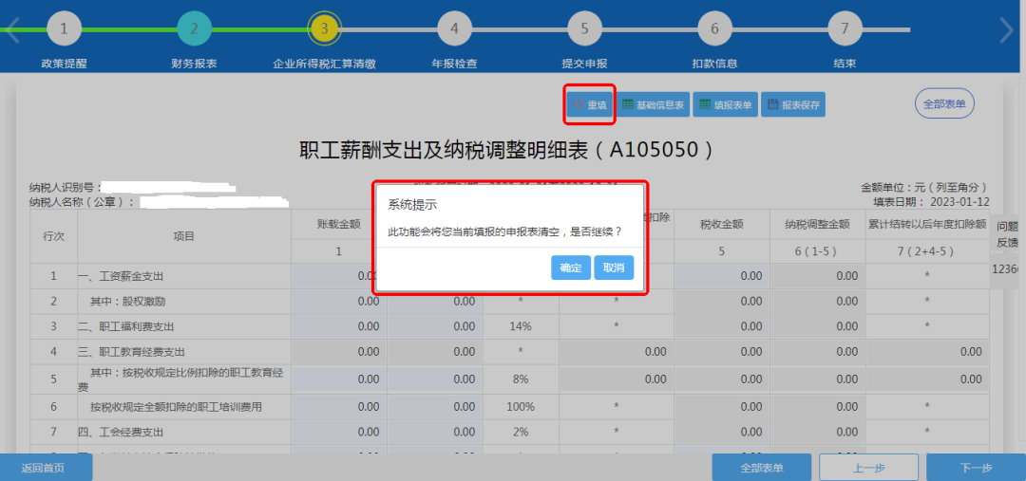Select step 7 结束 circle
The height and width of the screenshot is (481, 1026).
pos(845,28)
